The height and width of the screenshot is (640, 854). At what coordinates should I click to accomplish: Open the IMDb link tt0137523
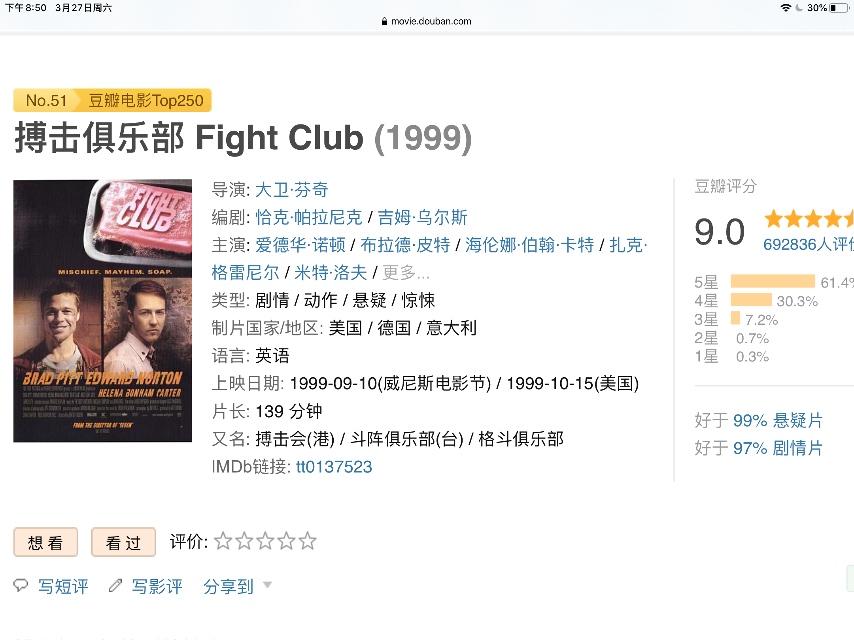pos(334,467)
